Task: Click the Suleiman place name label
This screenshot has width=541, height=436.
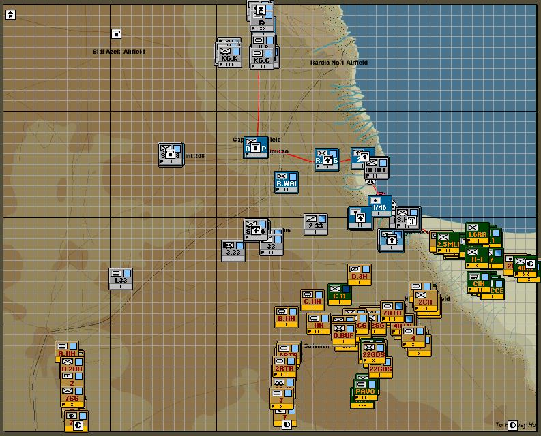Action: [x=316, y=345]
